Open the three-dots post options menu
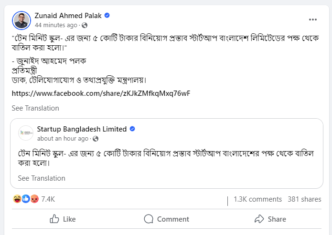The width and height of the screenshot is (332, 235). tap(313, 20)
